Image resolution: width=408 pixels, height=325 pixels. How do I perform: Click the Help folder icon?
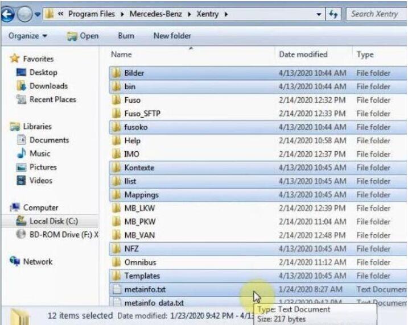116,140
